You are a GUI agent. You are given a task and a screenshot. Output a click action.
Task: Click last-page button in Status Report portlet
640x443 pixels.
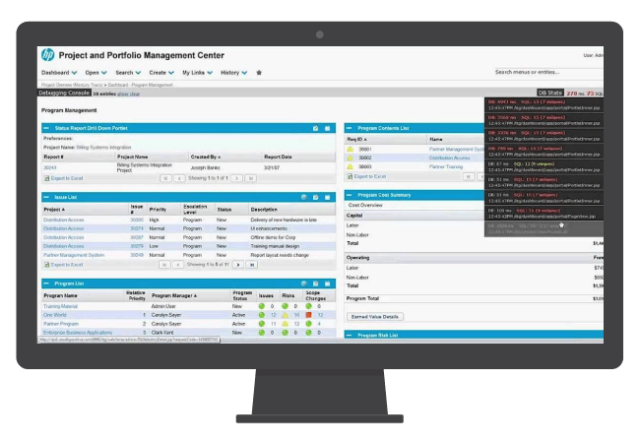click(251, 178)
